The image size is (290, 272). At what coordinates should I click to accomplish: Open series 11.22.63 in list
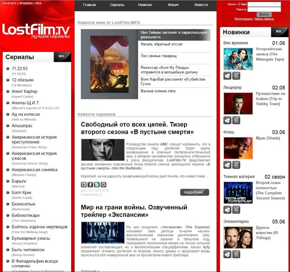(x=19, y=68)
